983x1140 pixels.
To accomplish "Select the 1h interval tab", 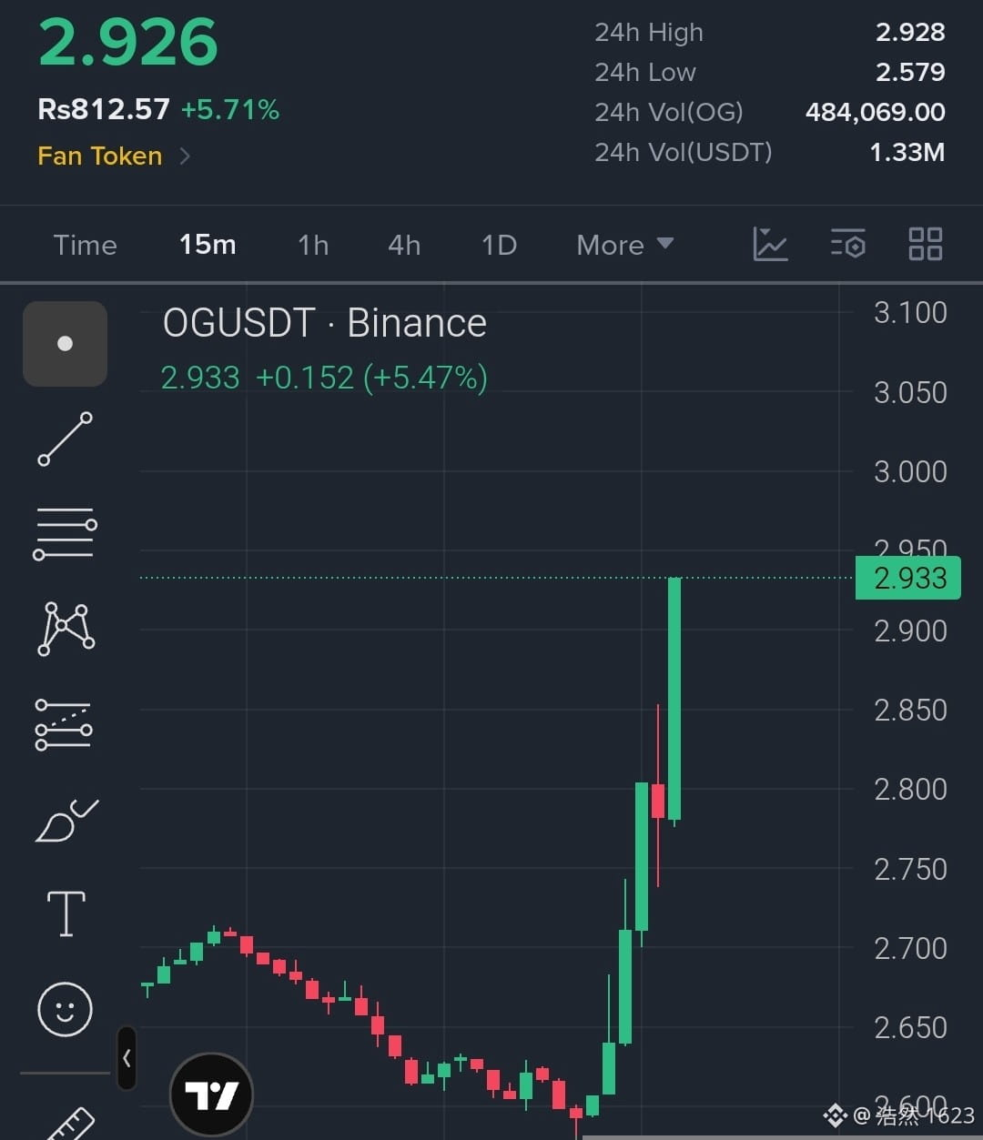I will (x=313, y=245).
